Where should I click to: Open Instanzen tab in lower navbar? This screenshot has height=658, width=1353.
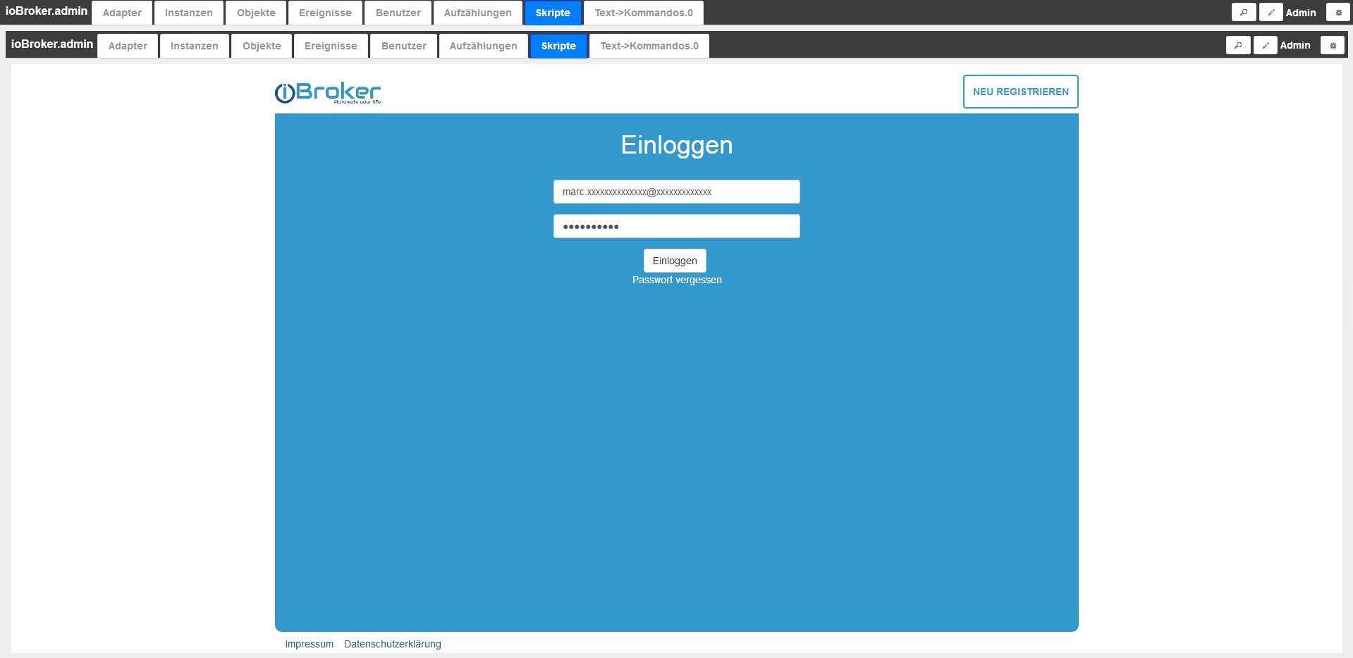195,46
